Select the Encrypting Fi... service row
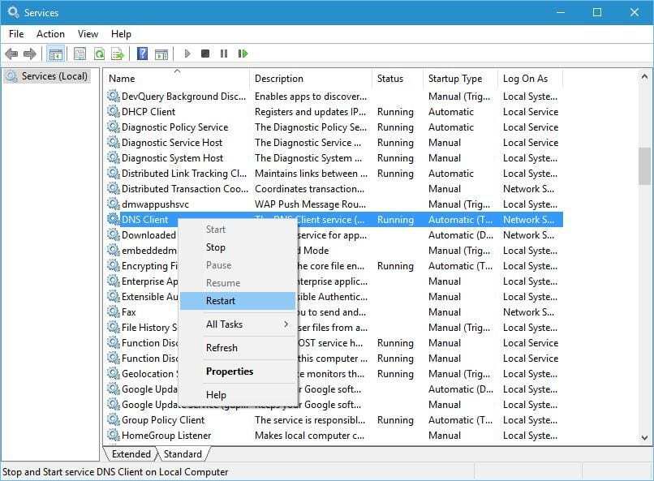 point(333,265)
